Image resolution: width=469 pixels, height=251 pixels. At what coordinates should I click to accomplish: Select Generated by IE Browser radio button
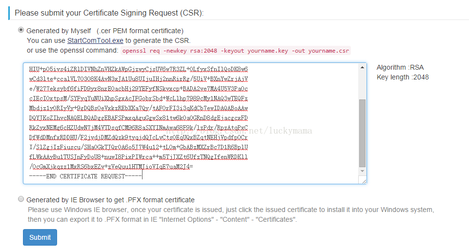(x=21, y=199)
